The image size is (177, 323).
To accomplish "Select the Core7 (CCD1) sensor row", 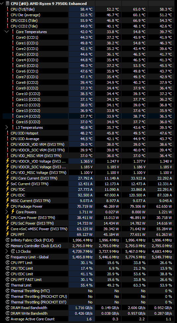I will pos(89,77).
